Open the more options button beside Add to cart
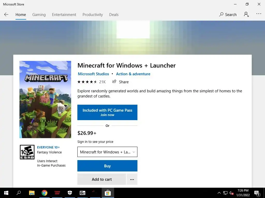265x198 pixels. coord(132,179)
